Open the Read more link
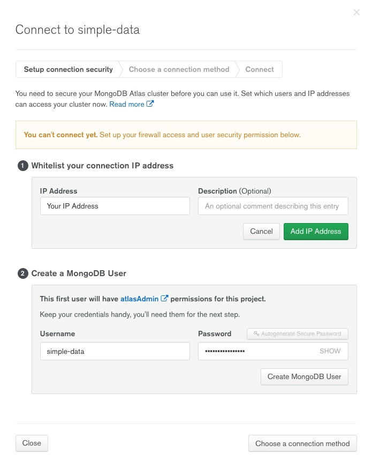The width and height of the screenshot is (372, 467). 127,104
